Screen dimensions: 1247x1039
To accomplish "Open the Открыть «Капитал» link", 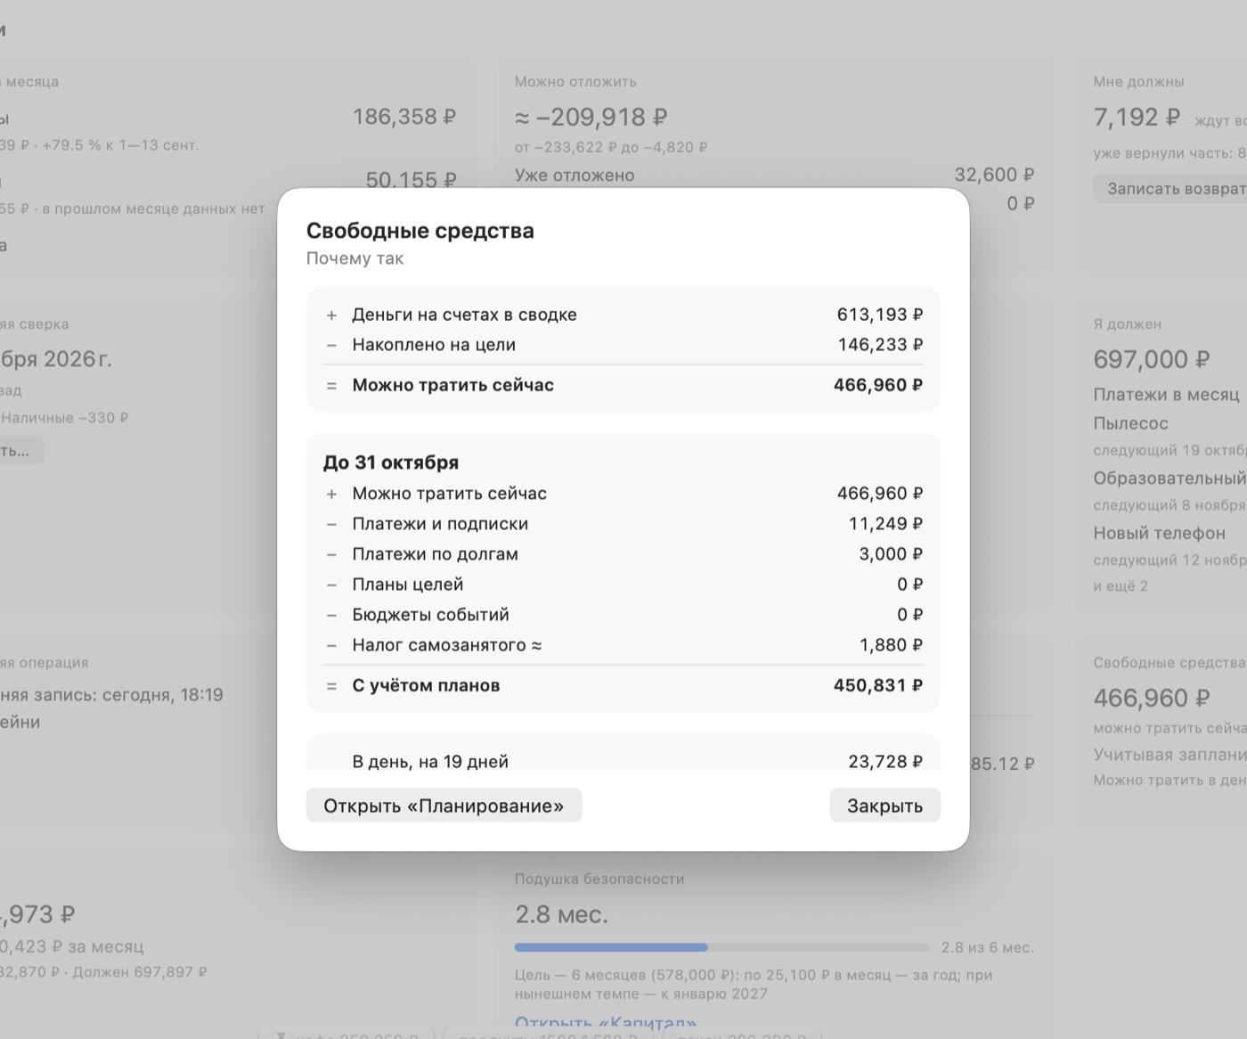I will click(606, 1022).
